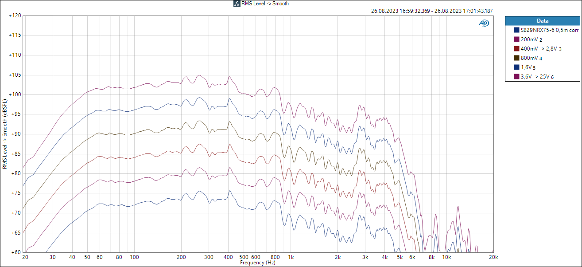Image resolution: width=582 pixels, height=267 pixels.
Task: Click the +75 label on the level axis
Action: pyautogui.click(x=16, y=193)
